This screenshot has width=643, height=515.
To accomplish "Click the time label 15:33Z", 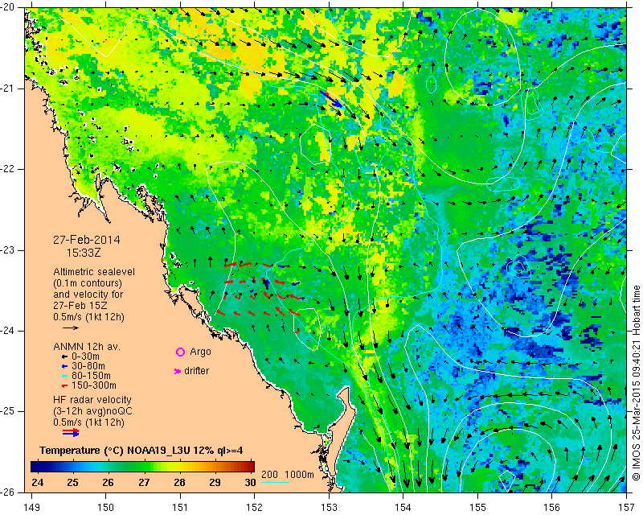I will click(x=84, y=253).
